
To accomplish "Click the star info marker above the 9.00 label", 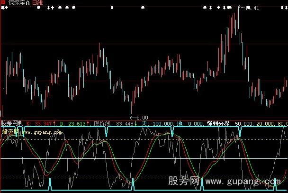I will (143, 8).
